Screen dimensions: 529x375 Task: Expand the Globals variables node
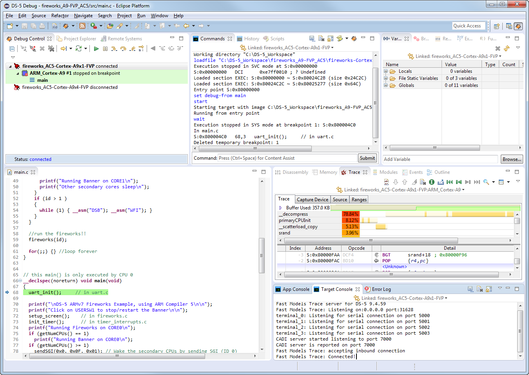[x=385, y=85]
